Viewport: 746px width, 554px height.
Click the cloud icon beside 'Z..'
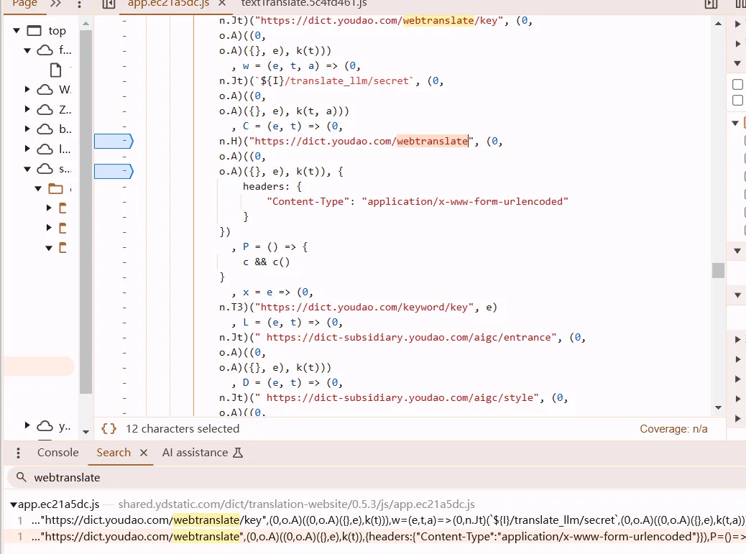tap(45, 109)
